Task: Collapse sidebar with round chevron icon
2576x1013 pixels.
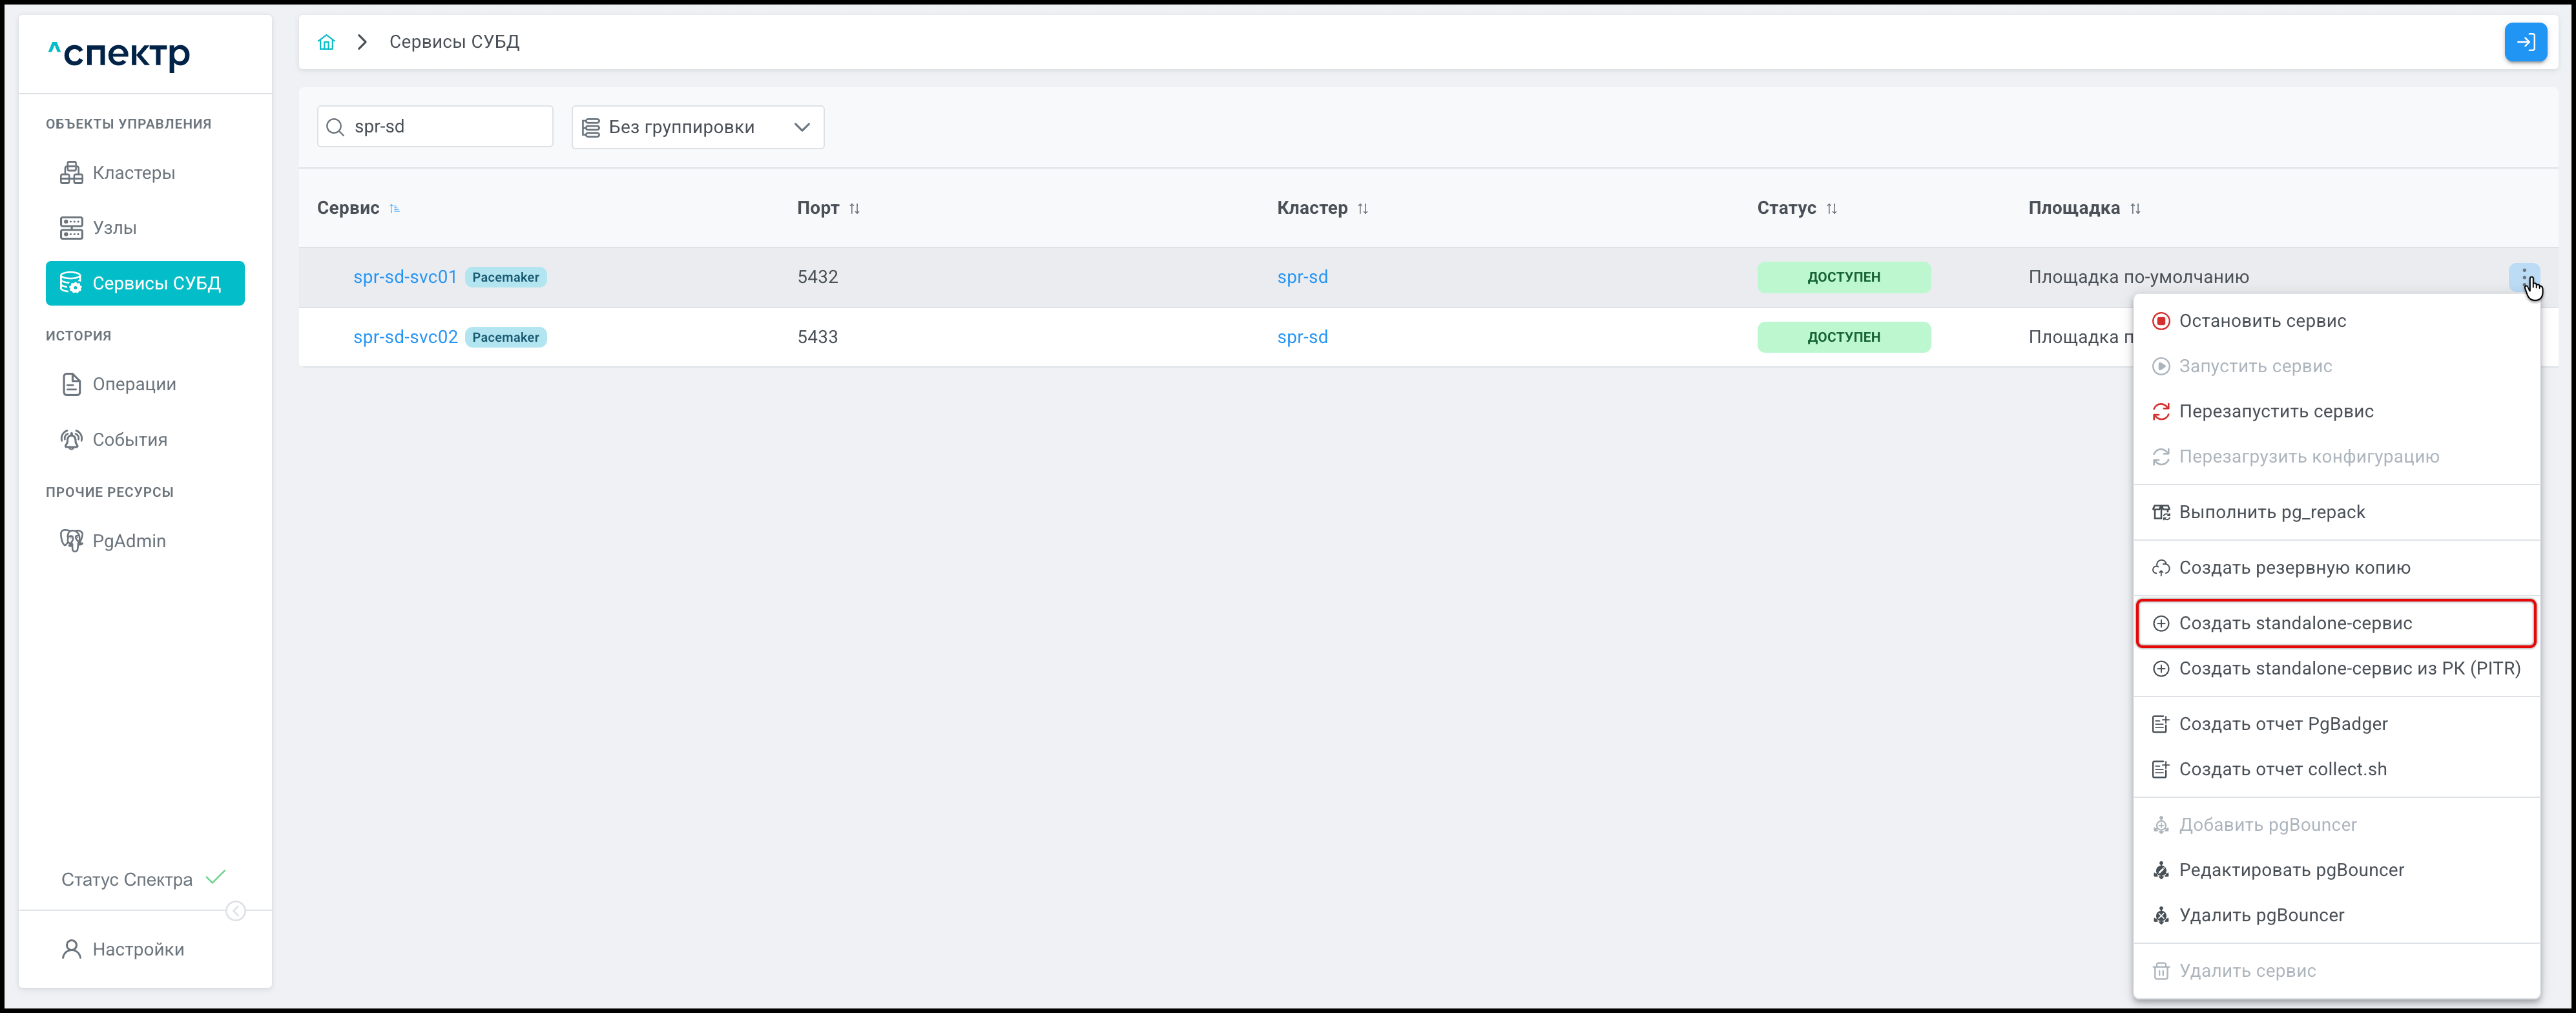Action: 236,911
